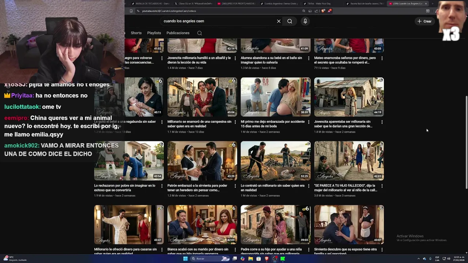Open the 44:19 Jovencita aparentaba ser millonaria thumbnail

pyautogui.click(x=349, y=97)
